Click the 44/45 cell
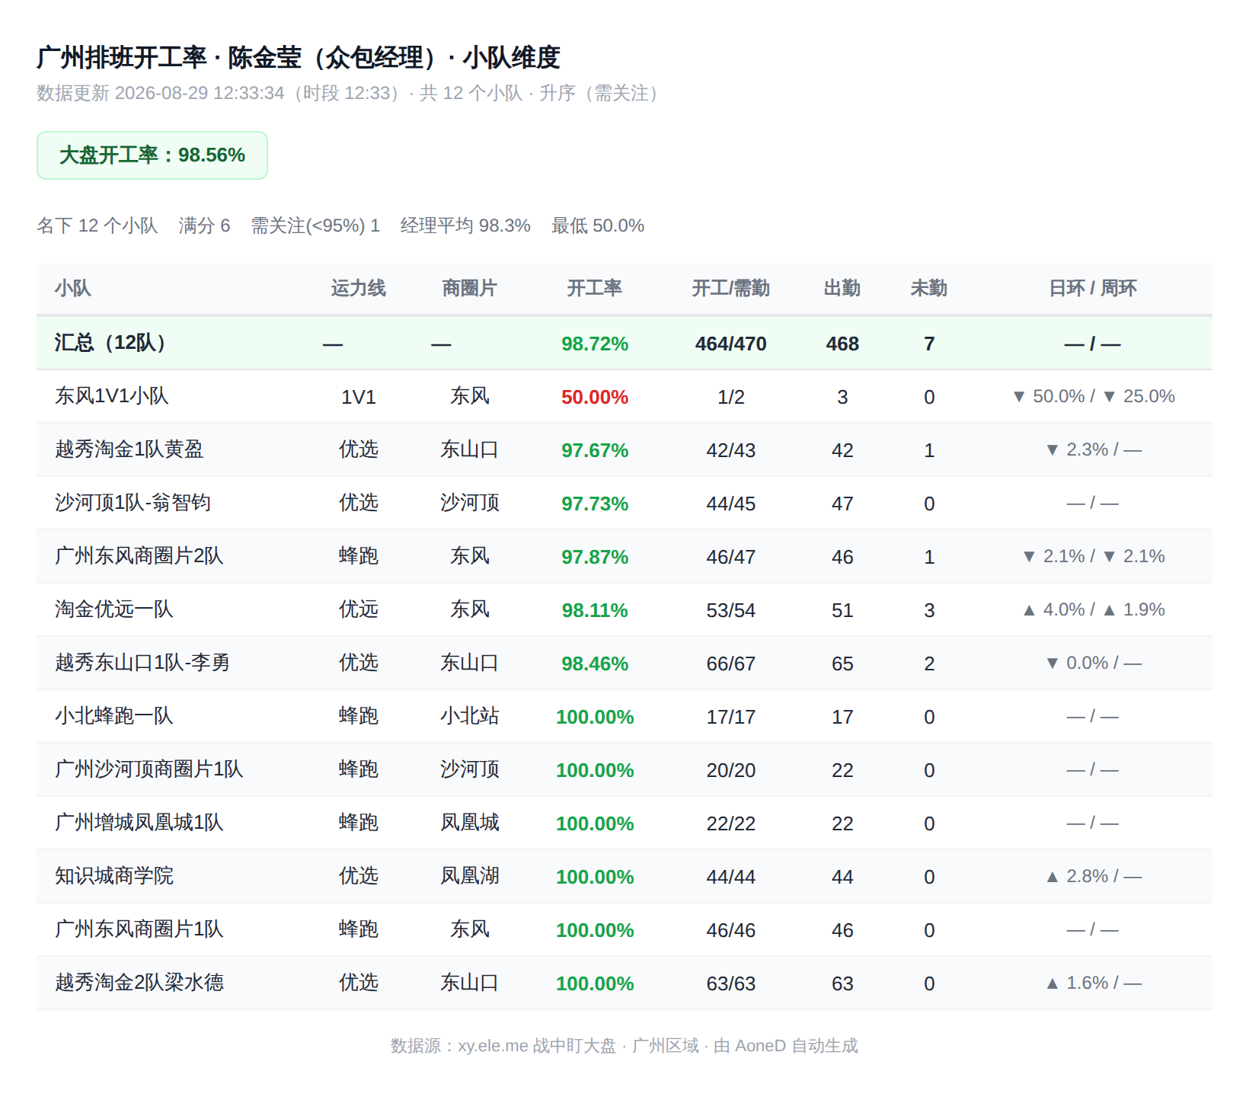This screenshot has height=1100, width=1249. 730,504
